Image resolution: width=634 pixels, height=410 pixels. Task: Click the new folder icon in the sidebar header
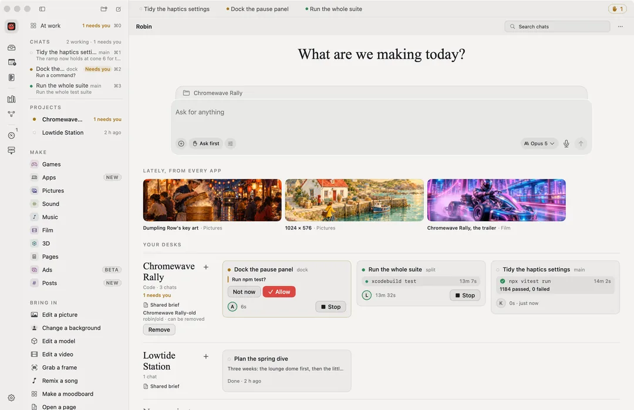[104, 9]
